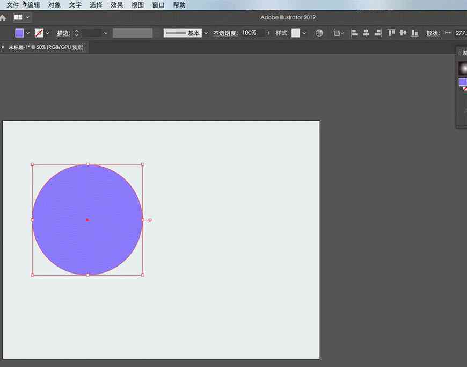This screenshot has height=367, width=467.
Task: Click vertical align top icon
Action: (391, 33)
